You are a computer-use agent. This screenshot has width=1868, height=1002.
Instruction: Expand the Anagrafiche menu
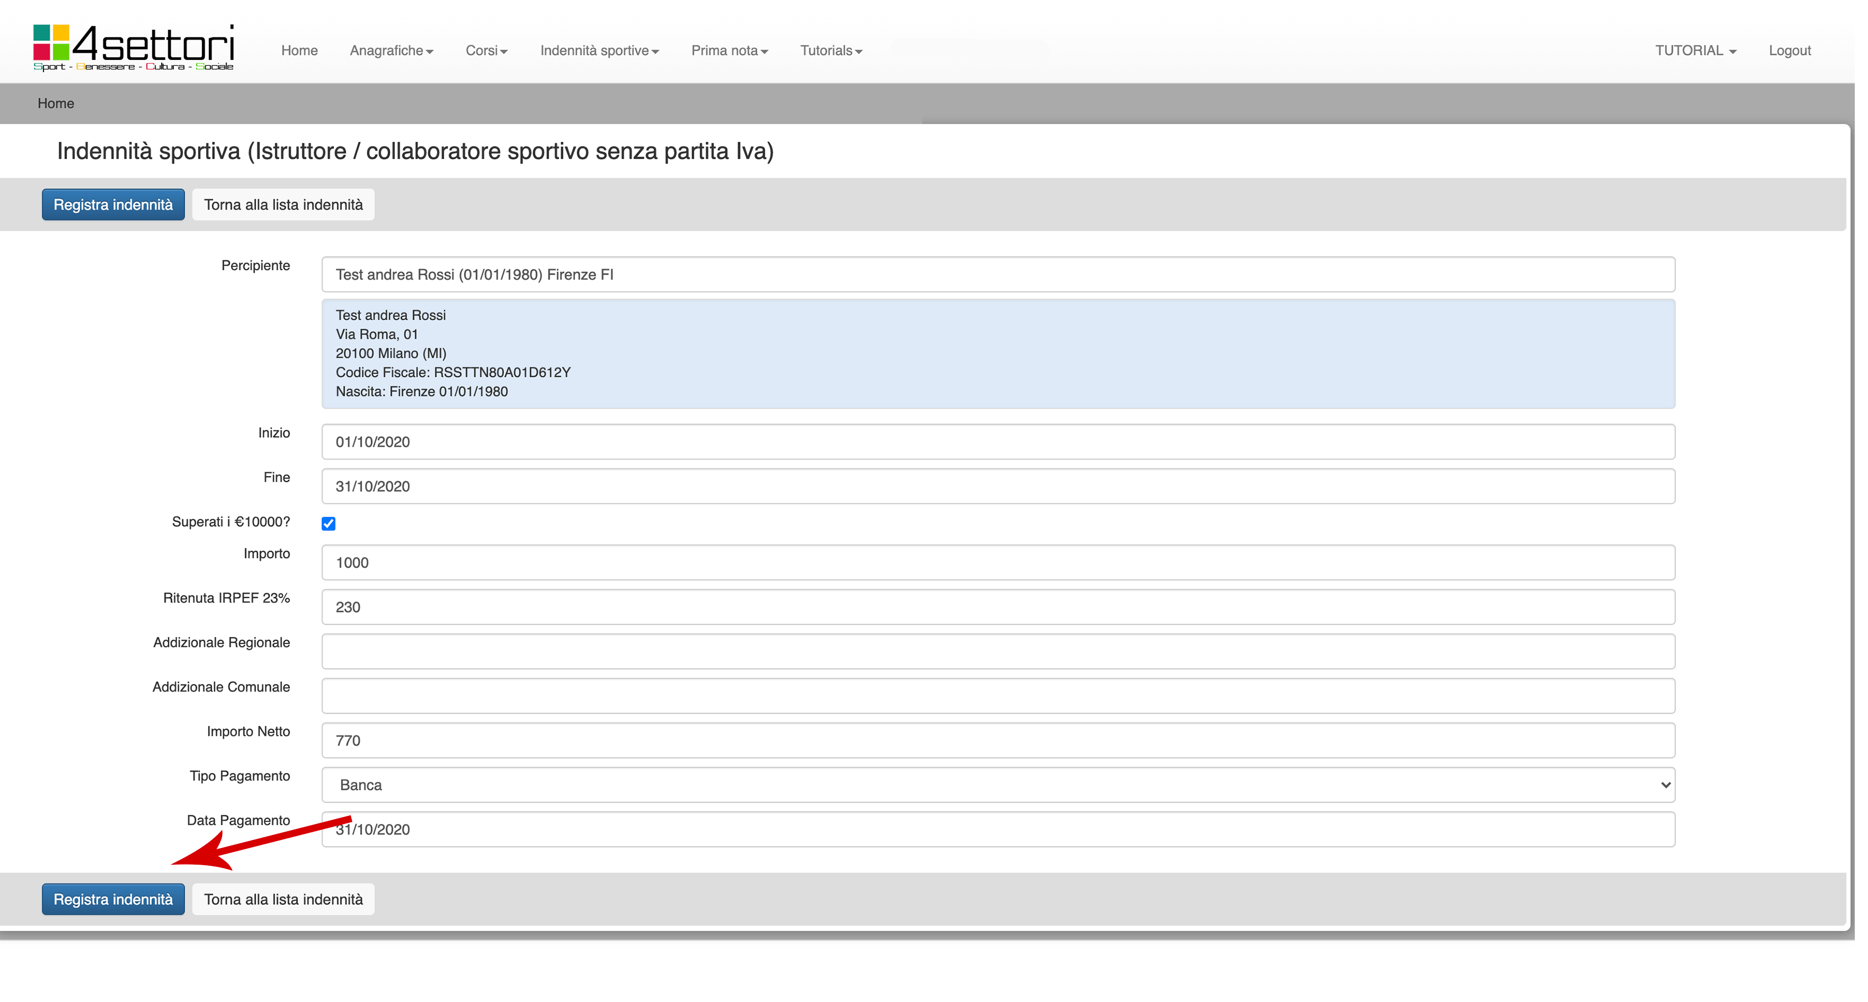[x=391, y=51]
